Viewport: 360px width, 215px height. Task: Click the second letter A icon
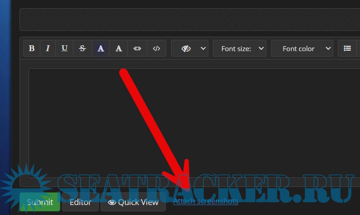119,48
